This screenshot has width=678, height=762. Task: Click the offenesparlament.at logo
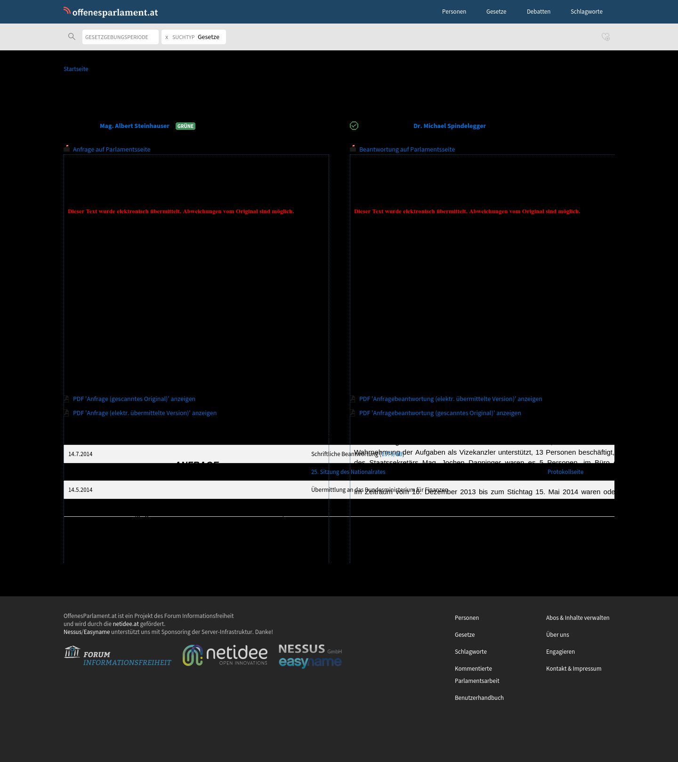111,12
